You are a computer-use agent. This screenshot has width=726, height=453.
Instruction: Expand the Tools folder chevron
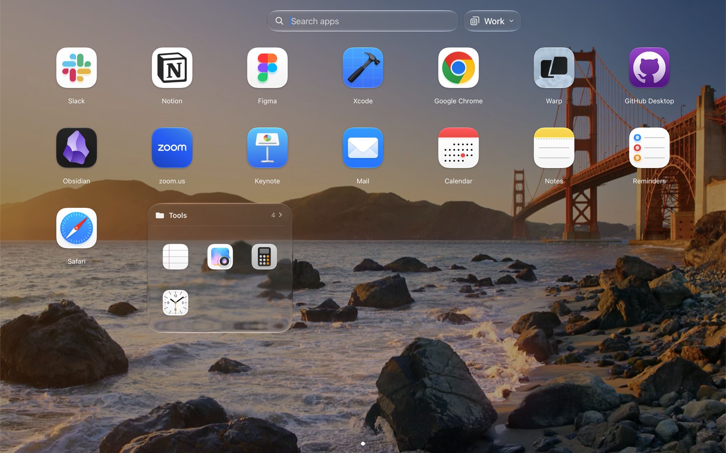(x=280, y=215)
